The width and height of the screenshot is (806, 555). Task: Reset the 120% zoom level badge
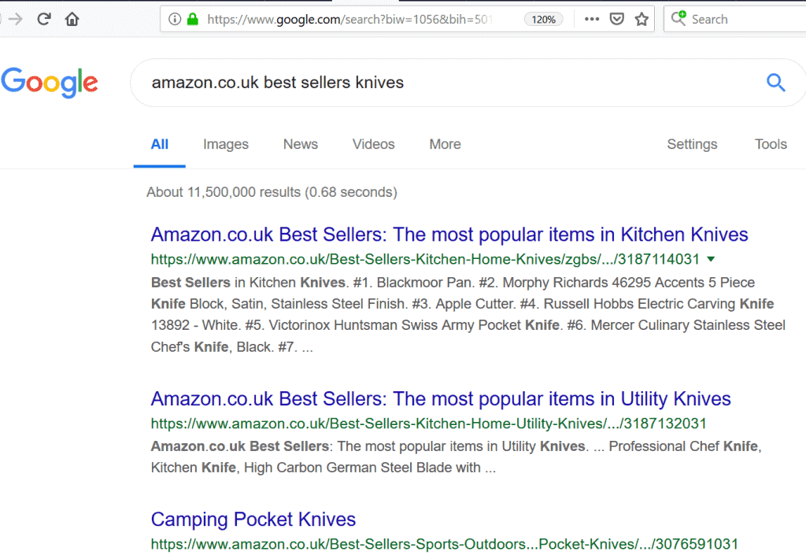(x=543, y=20)
